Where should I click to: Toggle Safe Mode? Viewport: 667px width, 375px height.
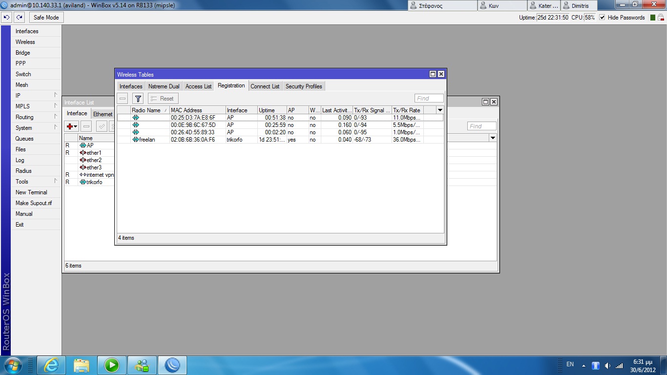click(46, 18)
